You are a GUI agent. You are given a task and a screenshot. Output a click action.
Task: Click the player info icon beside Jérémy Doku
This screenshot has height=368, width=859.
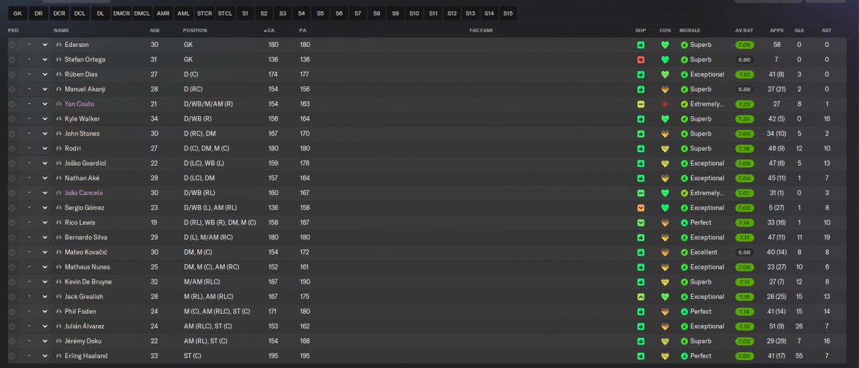[x=59, y=341]
